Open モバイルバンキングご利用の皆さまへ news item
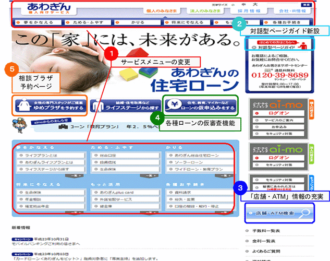330x261 pixels. point(46,244)
